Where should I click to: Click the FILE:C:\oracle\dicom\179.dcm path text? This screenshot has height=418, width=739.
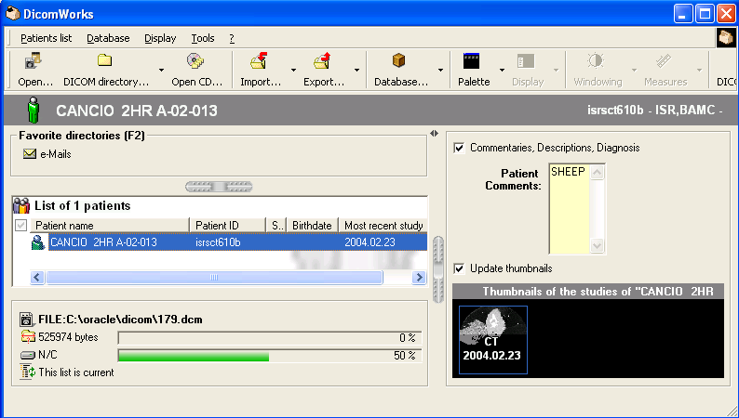[x=120, y=320]
